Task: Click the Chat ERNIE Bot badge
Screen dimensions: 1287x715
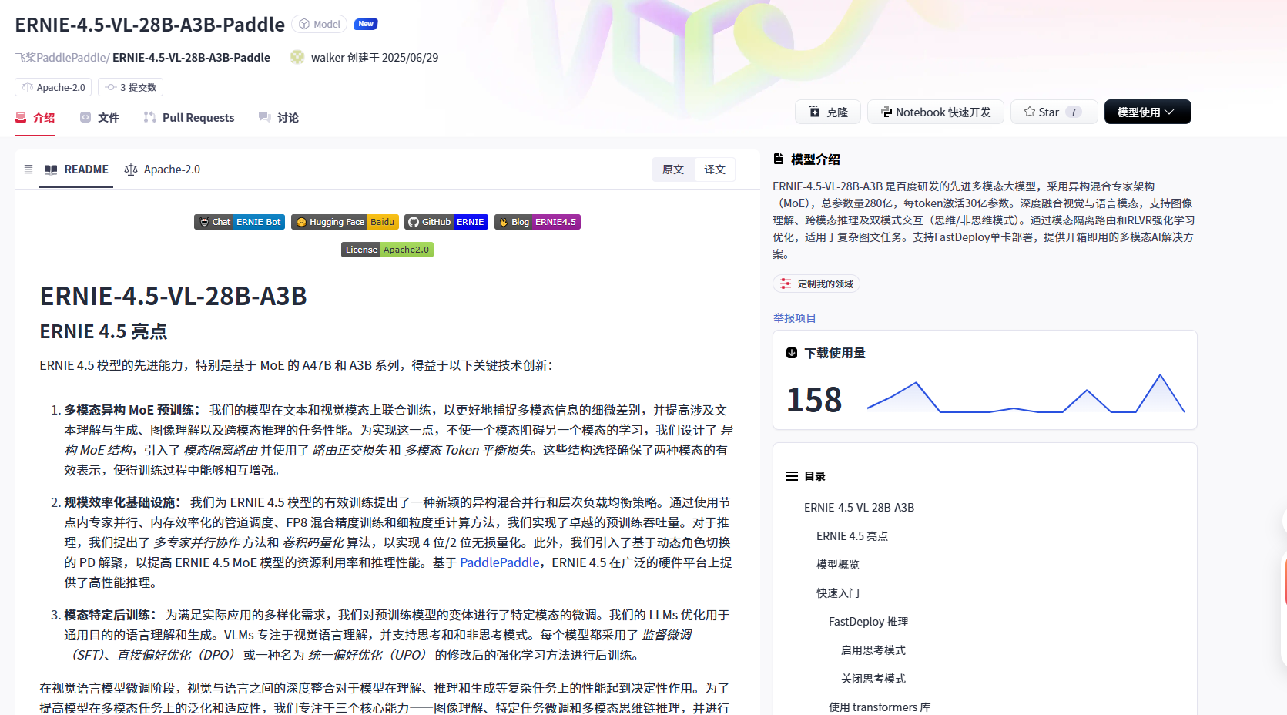Action: [x=240, y=222]
